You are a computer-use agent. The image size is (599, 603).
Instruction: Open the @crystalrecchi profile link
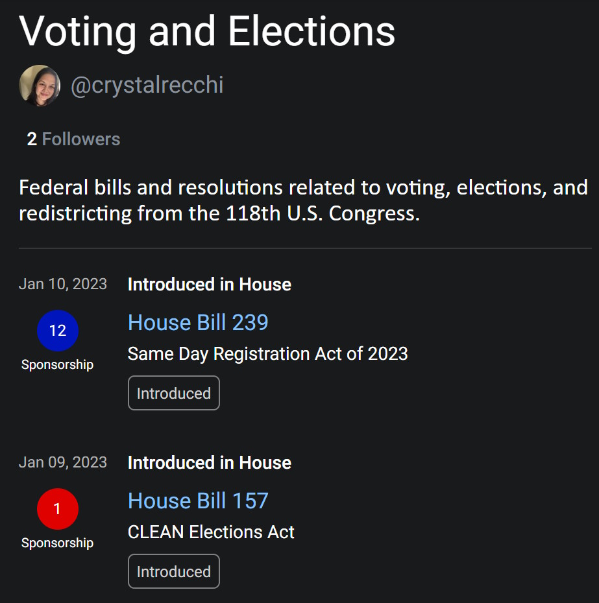click(x=147, y=86)
